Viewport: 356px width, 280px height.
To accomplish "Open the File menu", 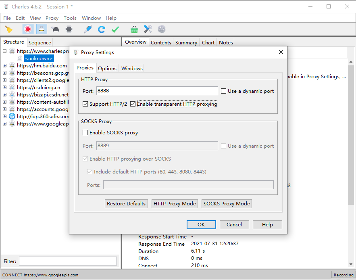I will 7,18.
